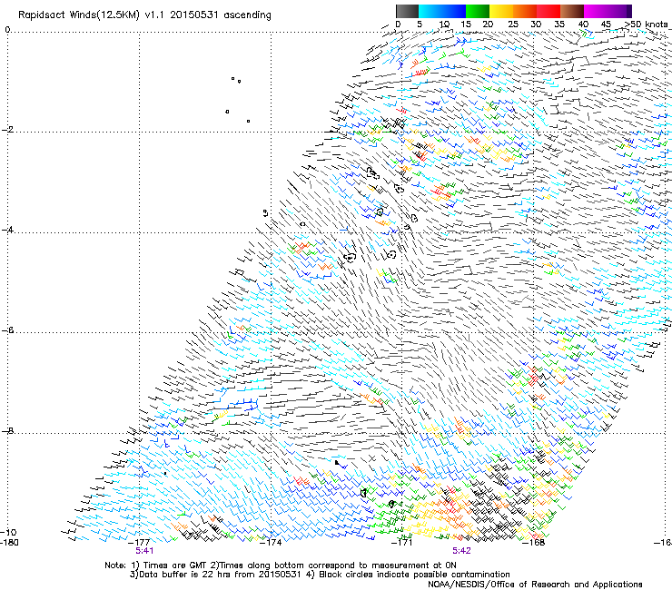Click the purple 45-50 knots legend swatch

[x=619, y=11]
